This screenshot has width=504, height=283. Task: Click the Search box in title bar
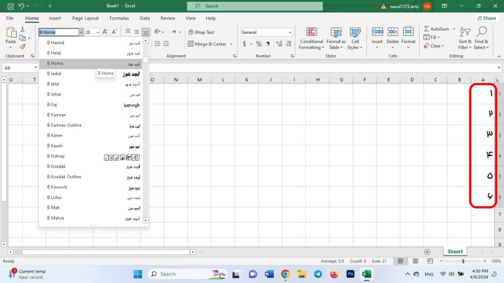pyautogui.click(x=255, y=6)
